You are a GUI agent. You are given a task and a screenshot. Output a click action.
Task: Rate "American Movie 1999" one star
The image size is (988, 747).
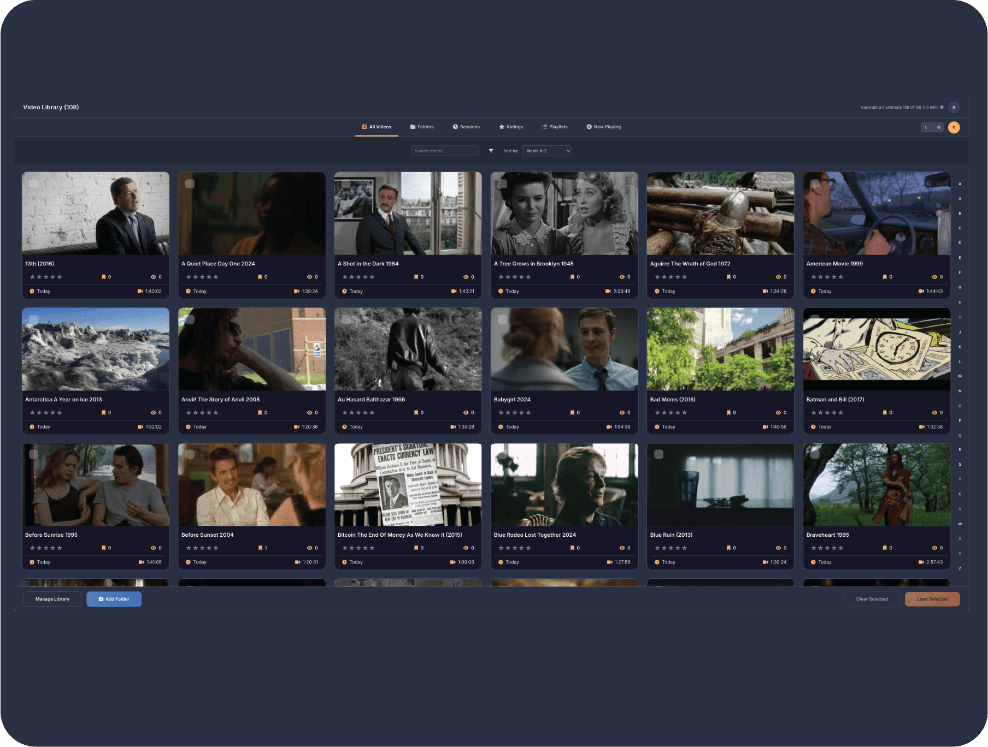pos(814,277)
